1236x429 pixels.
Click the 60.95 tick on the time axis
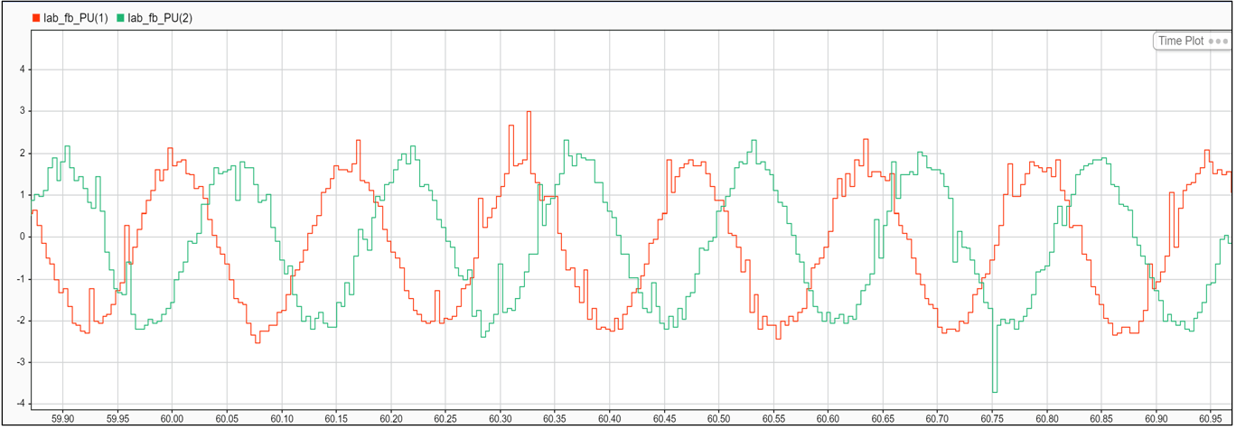click(x=1210, y=419)
